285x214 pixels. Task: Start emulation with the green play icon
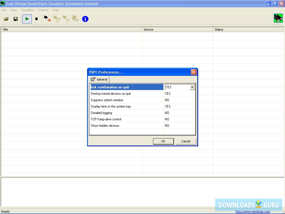coord(27,19)
